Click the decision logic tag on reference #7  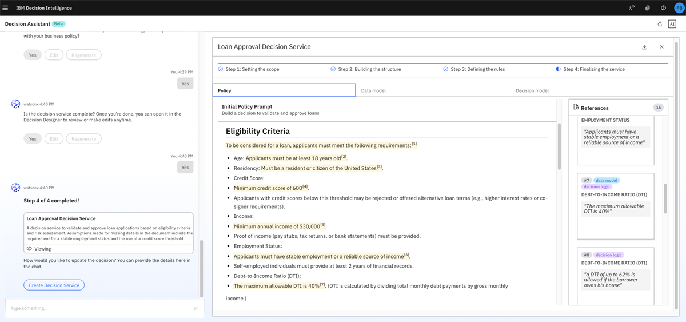pyautogui.click(x=596, y=186)
